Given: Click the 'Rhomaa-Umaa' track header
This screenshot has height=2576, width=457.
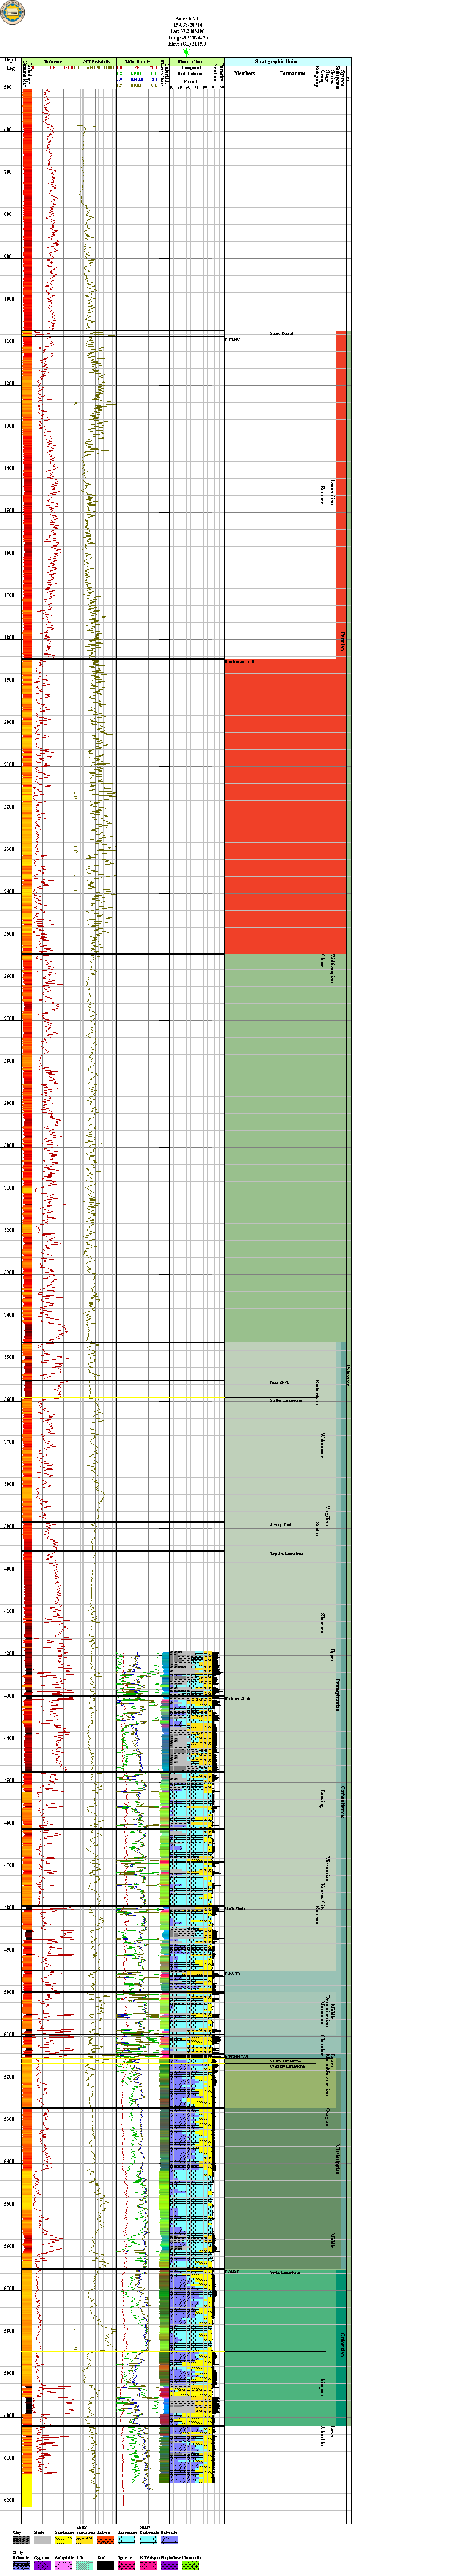Looking at the screenshot, I should click(191, 62).
